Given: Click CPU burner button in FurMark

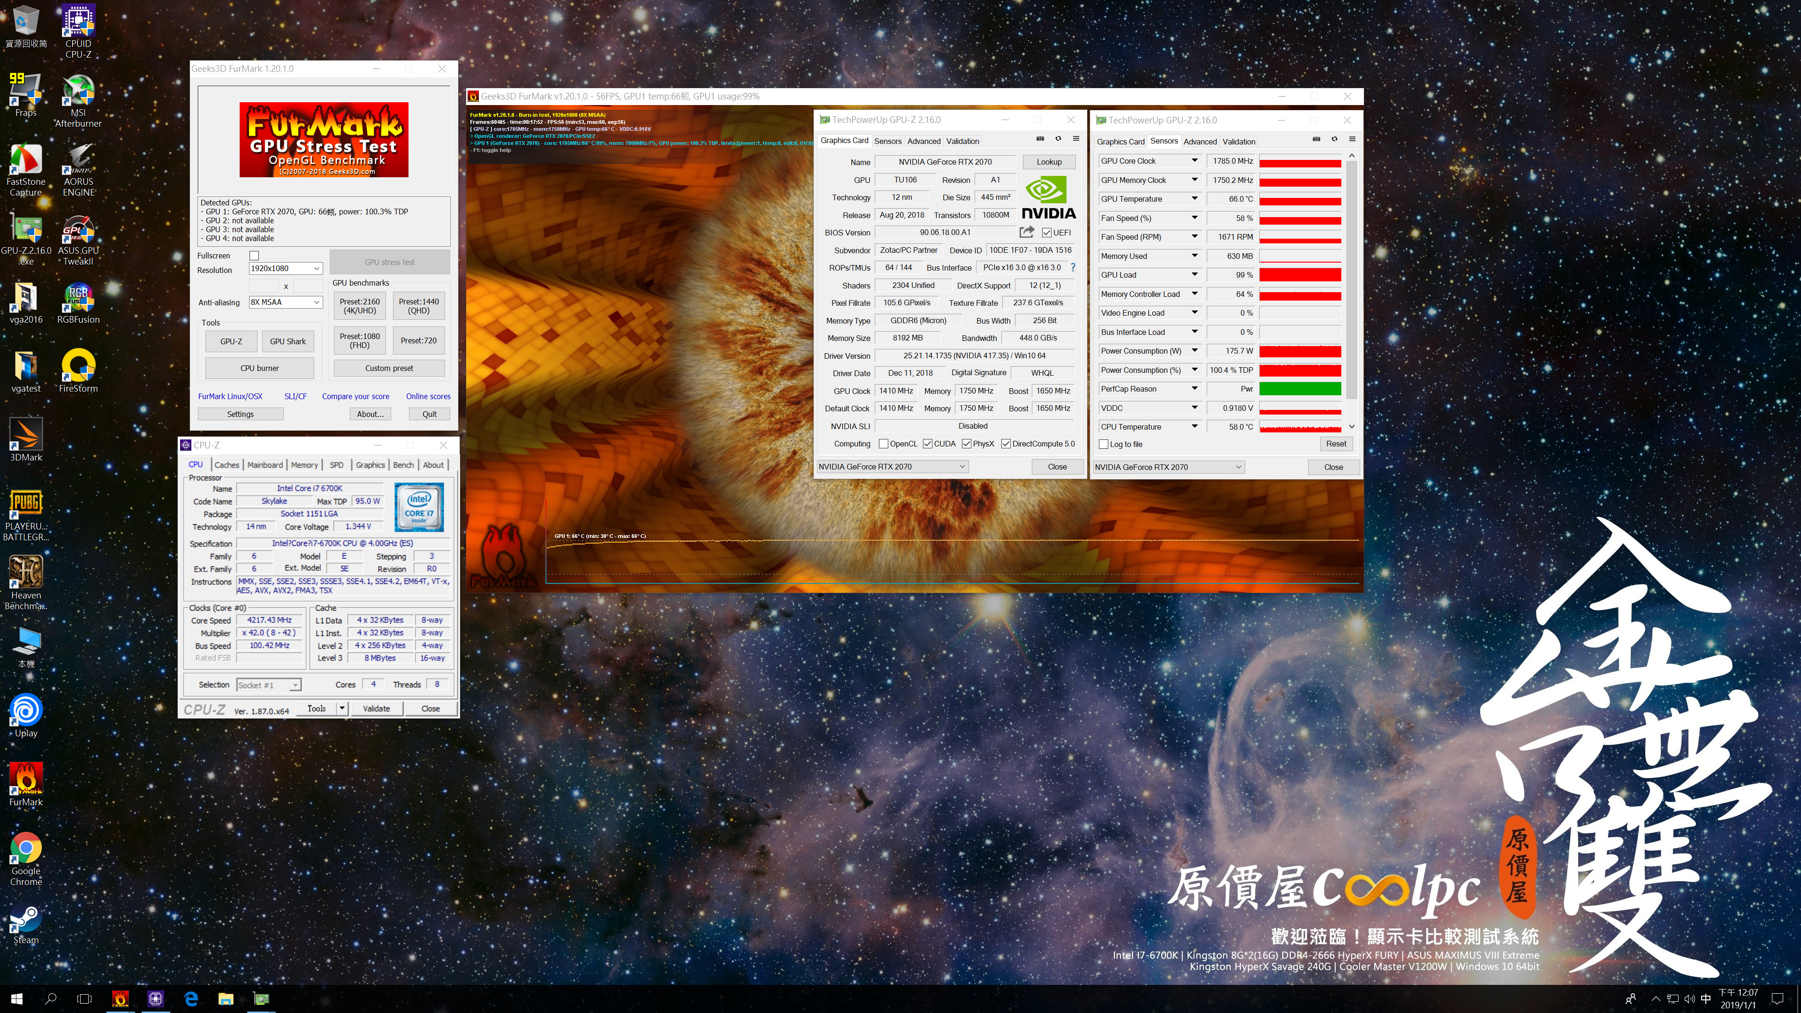Looking at the screenshot, I should click(x=259, y=368).
